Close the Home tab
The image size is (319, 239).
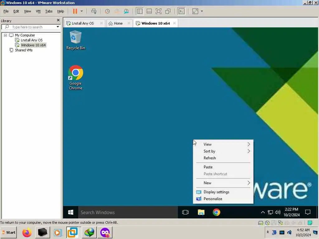(x=129, y=23)
